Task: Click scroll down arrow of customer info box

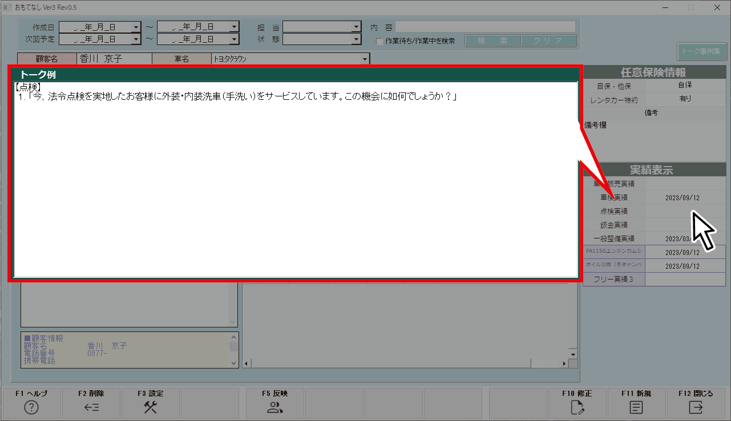Action: pyautogui.click(x=233, y=363)
